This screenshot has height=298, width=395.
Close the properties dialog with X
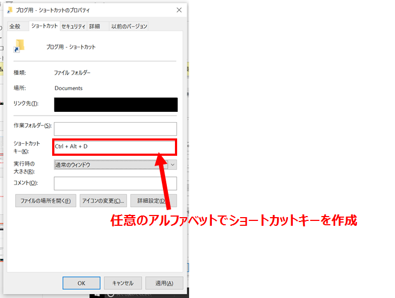[179, 10]
